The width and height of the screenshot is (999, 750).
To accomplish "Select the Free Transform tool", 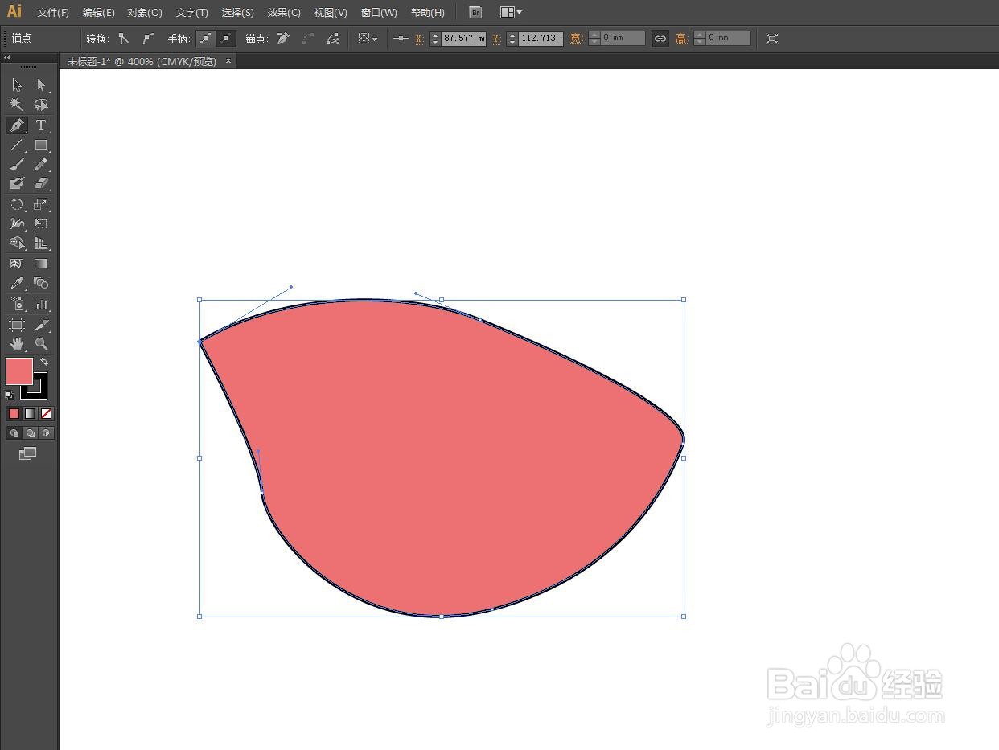I will [41, 223].
